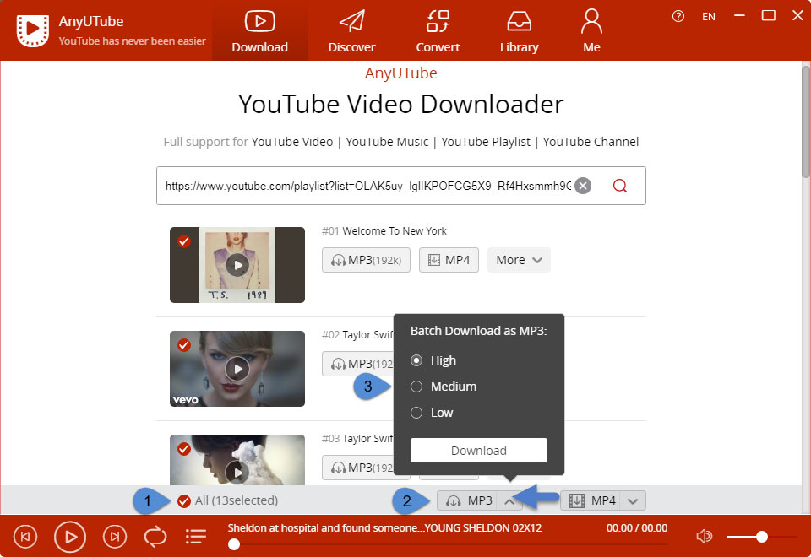Click the headphone icon on batch MP3
The height and width of the screenshot is (557, 811).
tap(453, 500)
